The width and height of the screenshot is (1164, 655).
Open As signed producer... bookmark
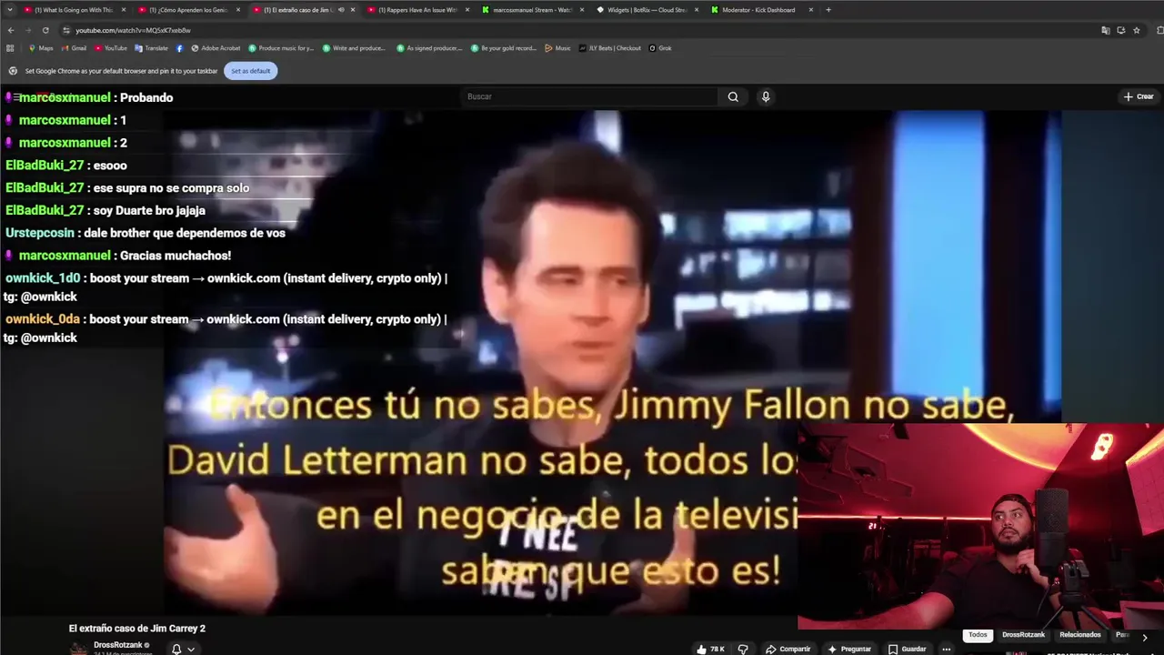[x=429, y=48]
